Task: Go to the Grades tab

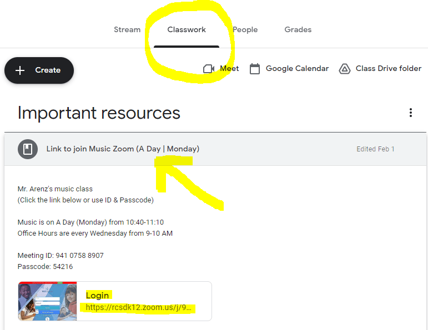Action: pyautogui.click(x=298, y=29)
